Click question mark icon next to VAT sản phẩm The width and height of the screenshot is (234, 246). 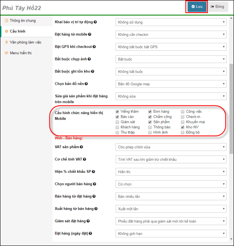tap(81, 147)
